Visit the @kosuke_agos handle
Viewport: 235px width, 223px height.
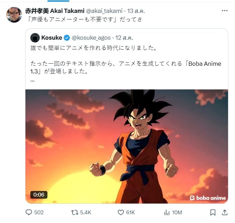pyautogui.click(x=91, y=38)
